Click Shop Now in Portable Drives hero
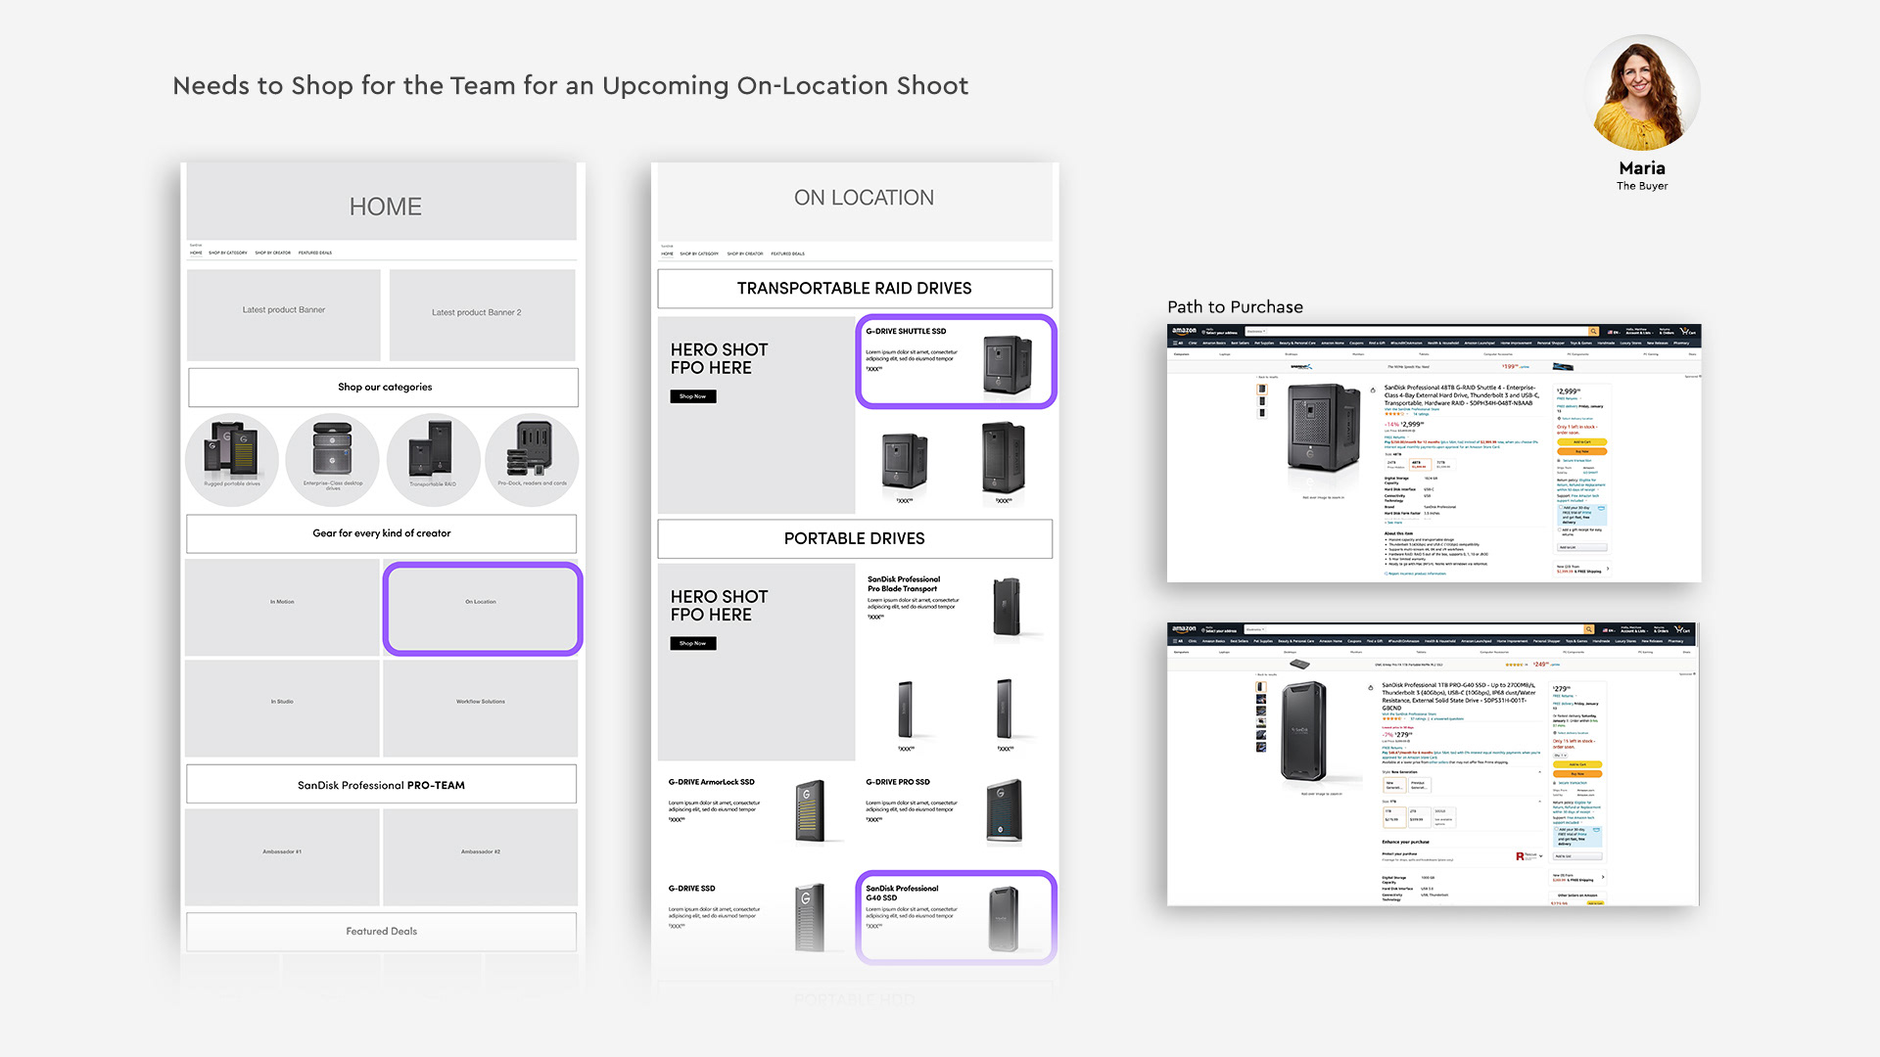The width and height of the screenshot is (1880, 1057). tap(693, 643)
